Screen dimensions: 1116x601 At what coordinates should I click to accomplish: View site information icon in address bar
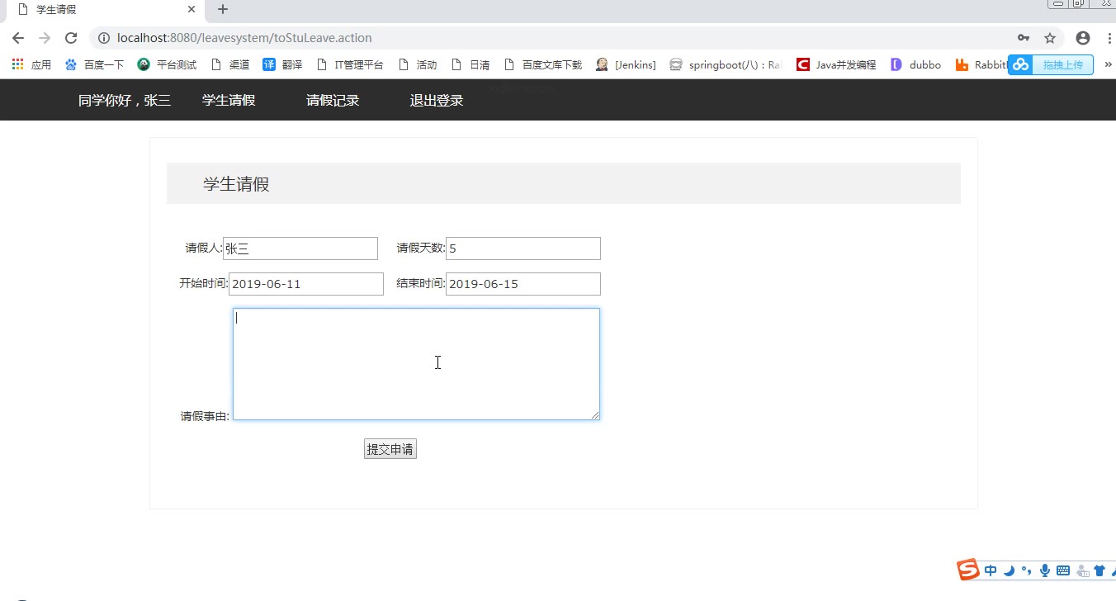(104, 38)
